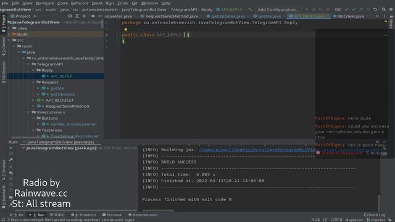Open the built jar path link in console
This screenshot has width=395, height=222.
click(257, 149)
